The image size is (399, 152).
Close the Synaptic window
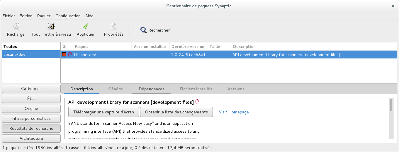click(393, 6)
